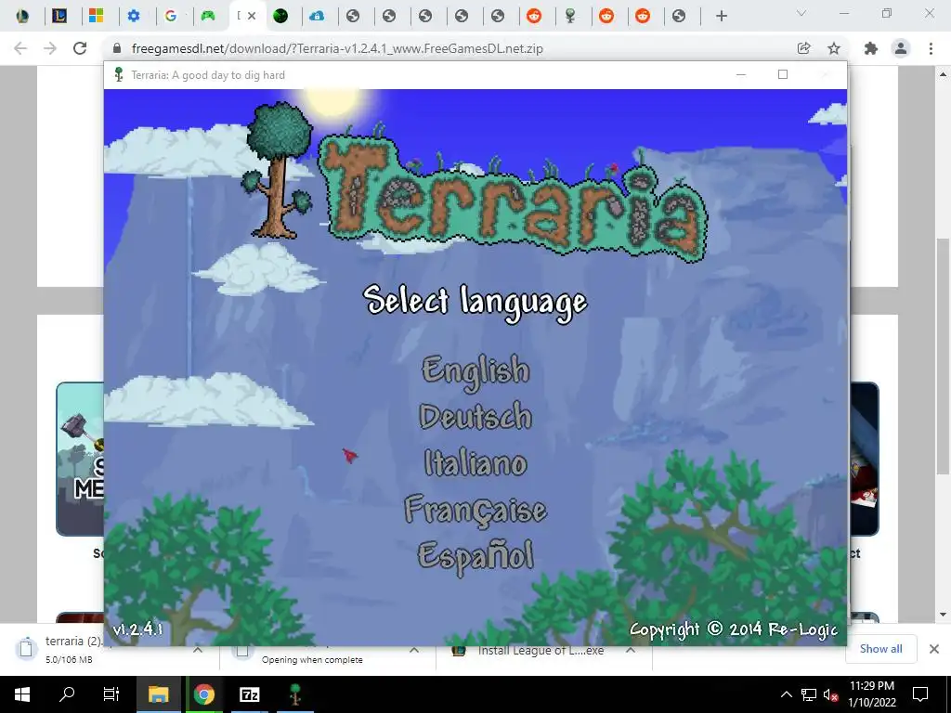Show hidden system tray icons
Viewport: 951px width, 713px height.
[x=786, y=694]
